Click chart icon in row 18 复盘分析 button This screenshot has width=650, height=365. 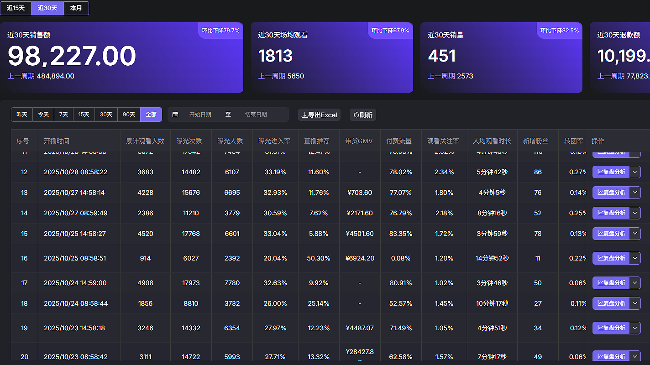pos(600,303)
